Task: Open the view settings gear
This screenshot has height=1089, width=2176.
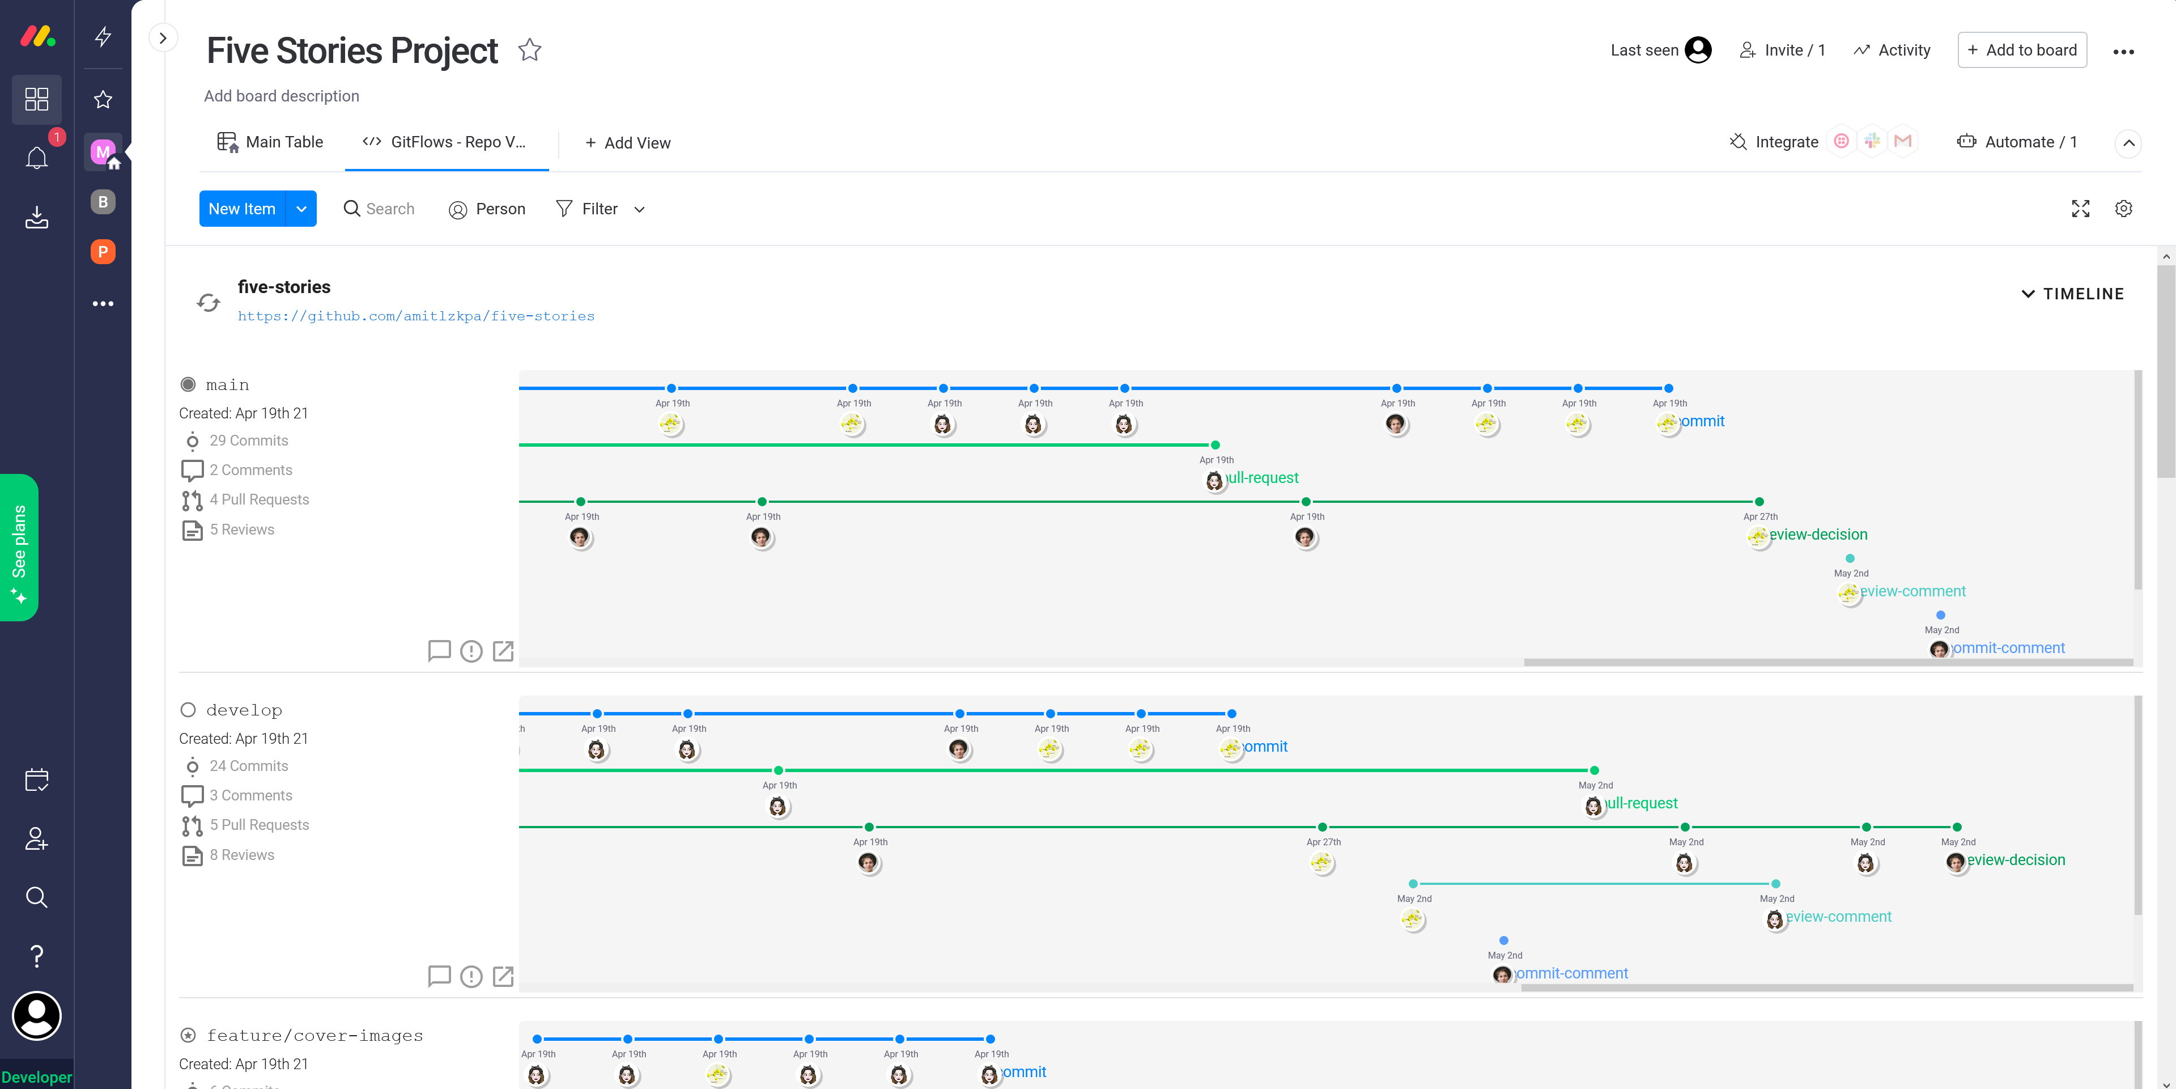Action: coord(2124,209)
